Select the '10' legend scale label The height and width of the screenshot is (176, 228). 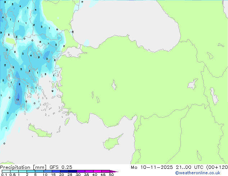tap(45, 175)
